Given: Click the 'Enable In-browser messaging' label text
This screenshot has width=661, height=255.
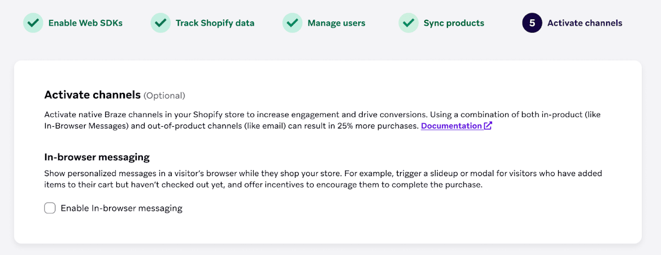Looking at the screenshot, I should (121, 208).
